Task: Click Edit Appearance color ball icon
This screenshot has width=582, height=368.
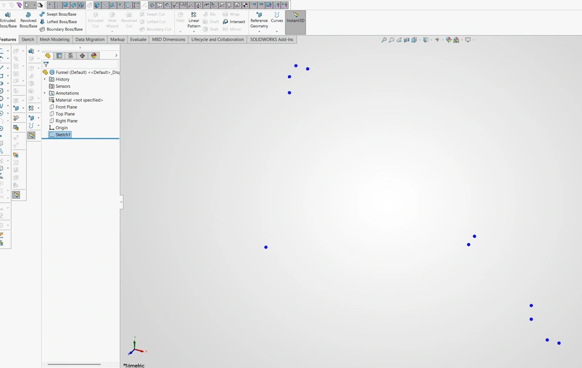Action: 449,40
